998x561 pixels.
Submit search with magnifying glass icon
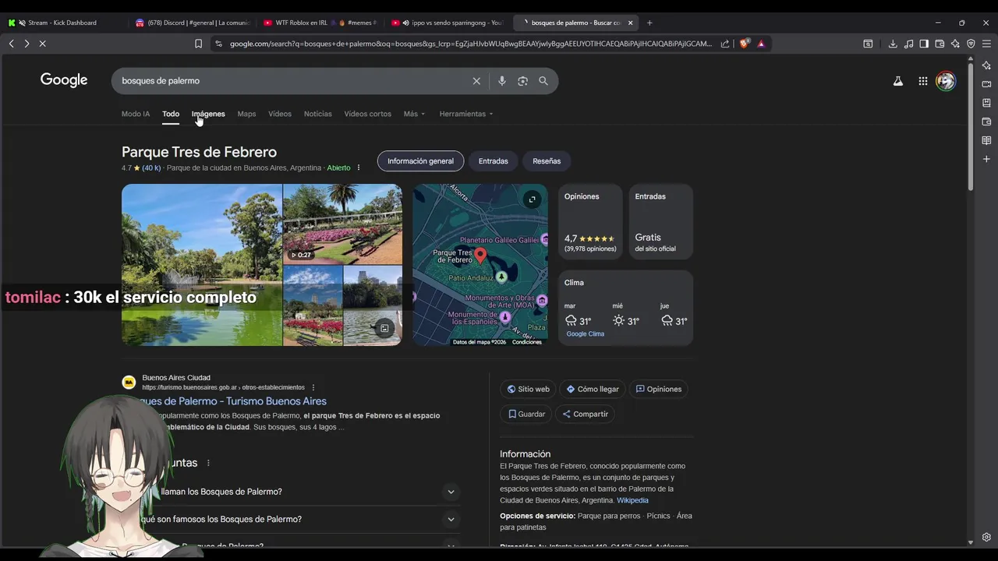click(543, 81)
